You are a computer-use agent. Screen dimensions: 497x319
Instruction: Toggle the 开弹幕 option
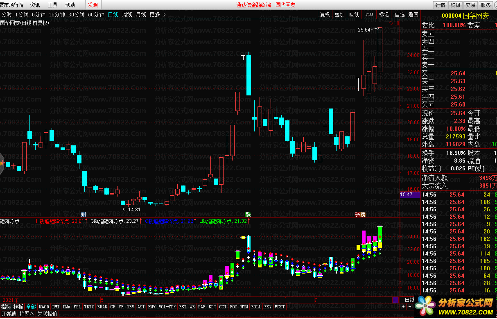tap(9, 314)
